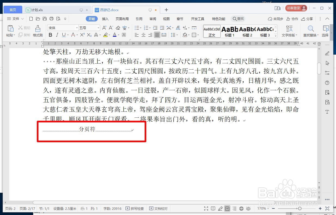Open the 页面布局 ribbon tab
The width and height of the screenshot is (336, 215).
click(x=122, y=19)
